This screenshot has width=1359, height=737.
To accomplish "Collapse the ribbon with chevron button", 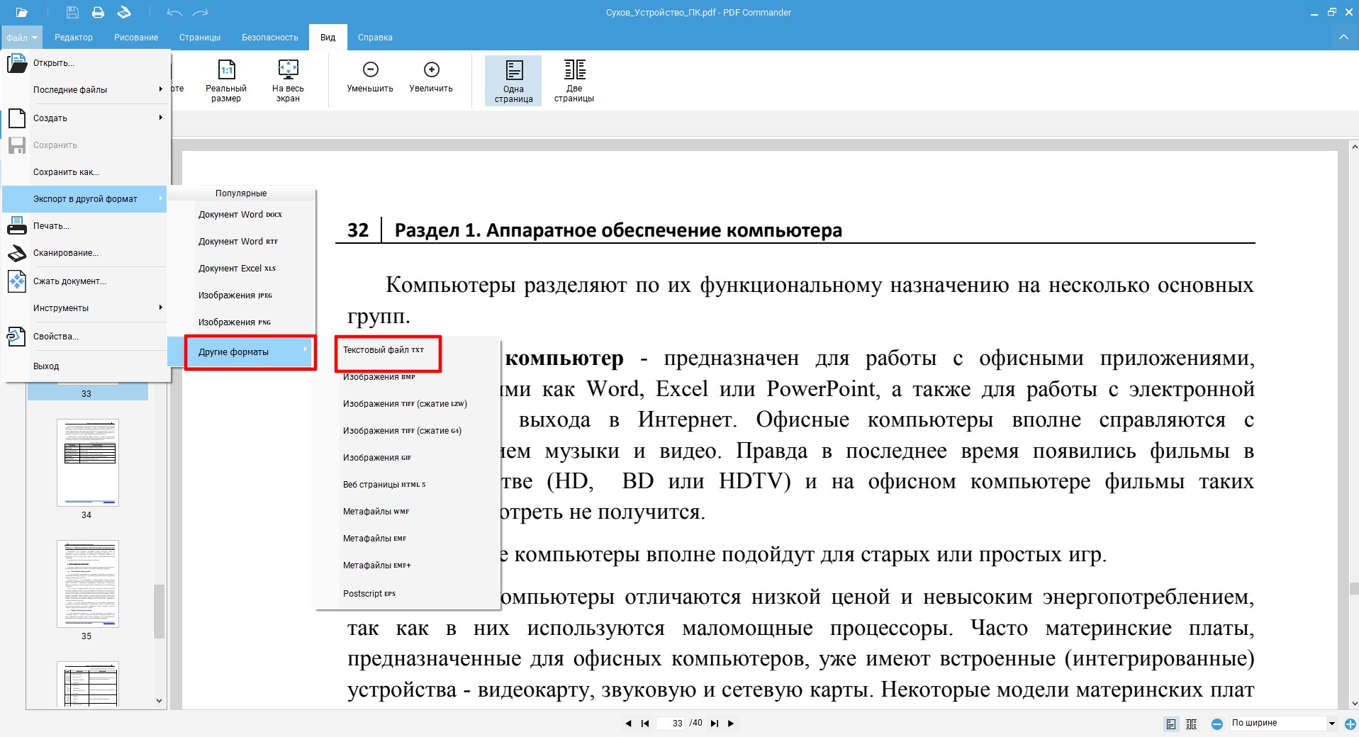I will (1343, 37).
